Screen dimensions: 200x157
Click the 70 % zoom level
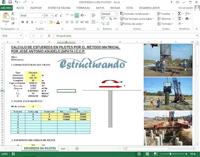pos(193,154)
